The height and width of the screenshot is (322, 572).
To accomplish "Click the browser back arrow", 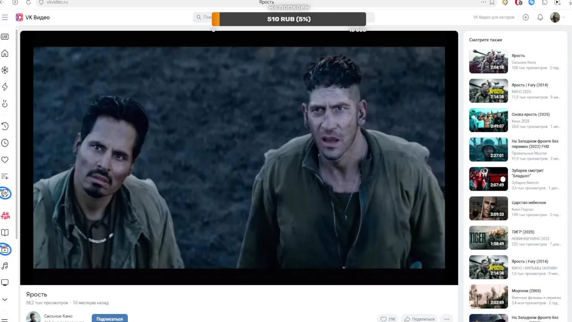I will point(2,2).
